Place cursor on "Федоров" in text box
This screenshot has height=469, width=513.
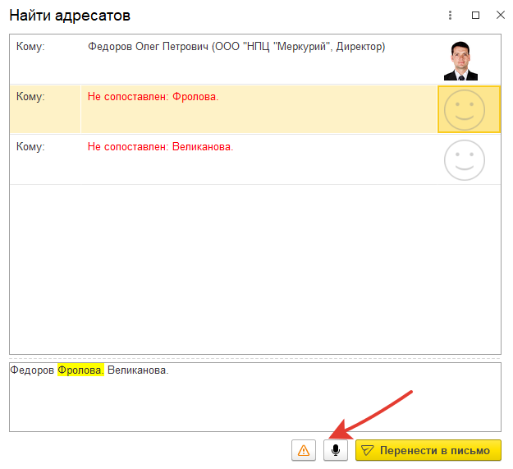32,370
